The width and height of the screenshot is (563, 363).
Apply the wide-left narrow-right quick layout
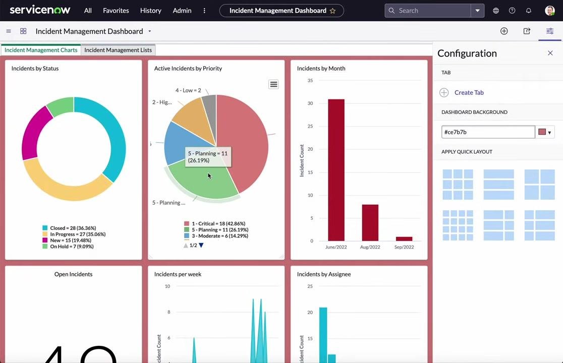pos(499,225)
